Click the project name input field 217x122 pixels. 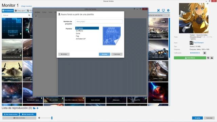click(x=99, y=22)
